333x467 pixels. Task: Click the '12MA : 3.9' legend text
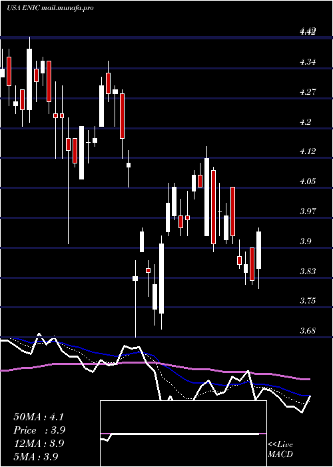[39, 443]
